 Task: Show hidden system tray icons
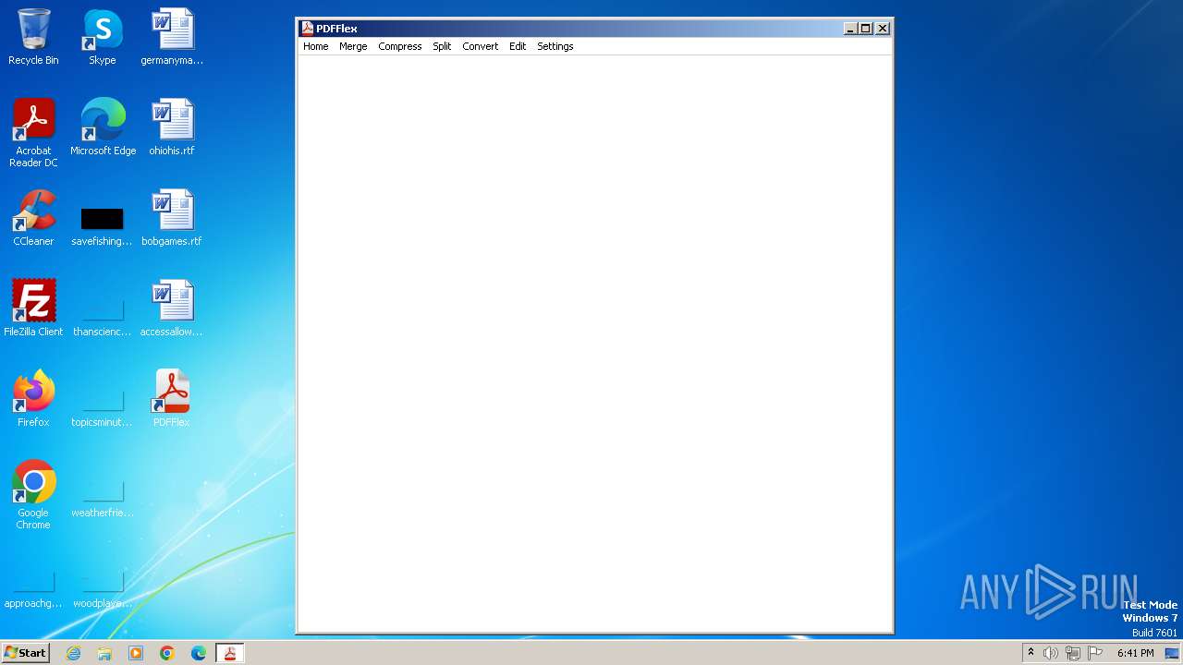tap(1031, 653)
